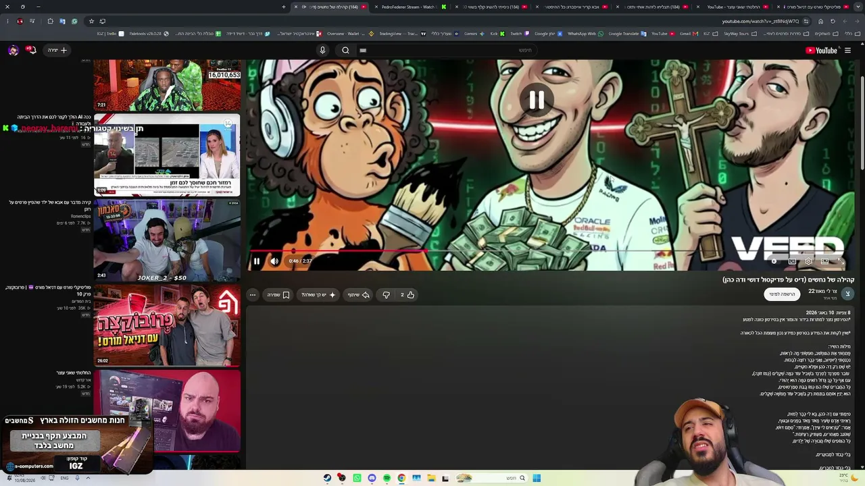This screenshot has width=865, height=486.
Task: Open File Explorer from the taskbar
Action: coord(431,479)
